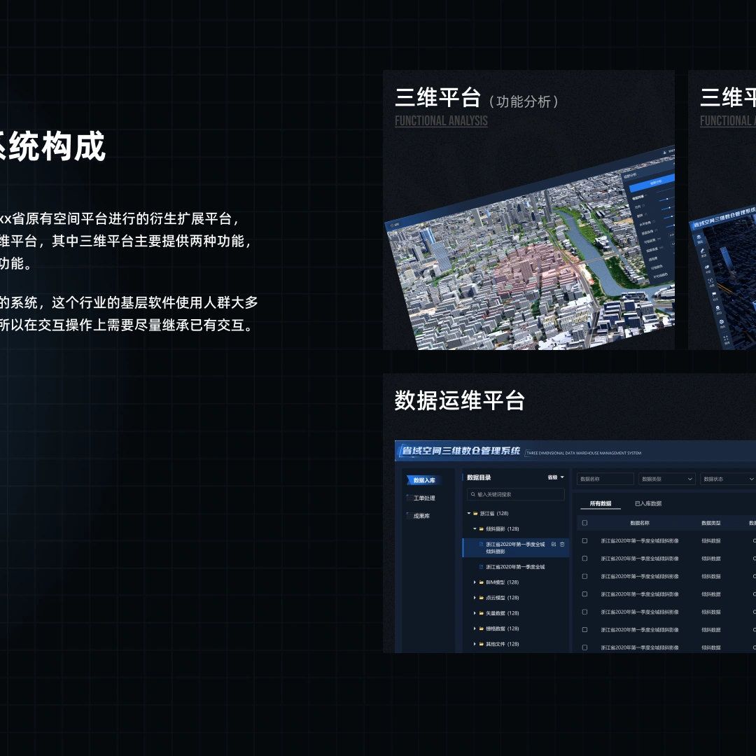Click the 数据类型 column header in the table

[711, 523]
